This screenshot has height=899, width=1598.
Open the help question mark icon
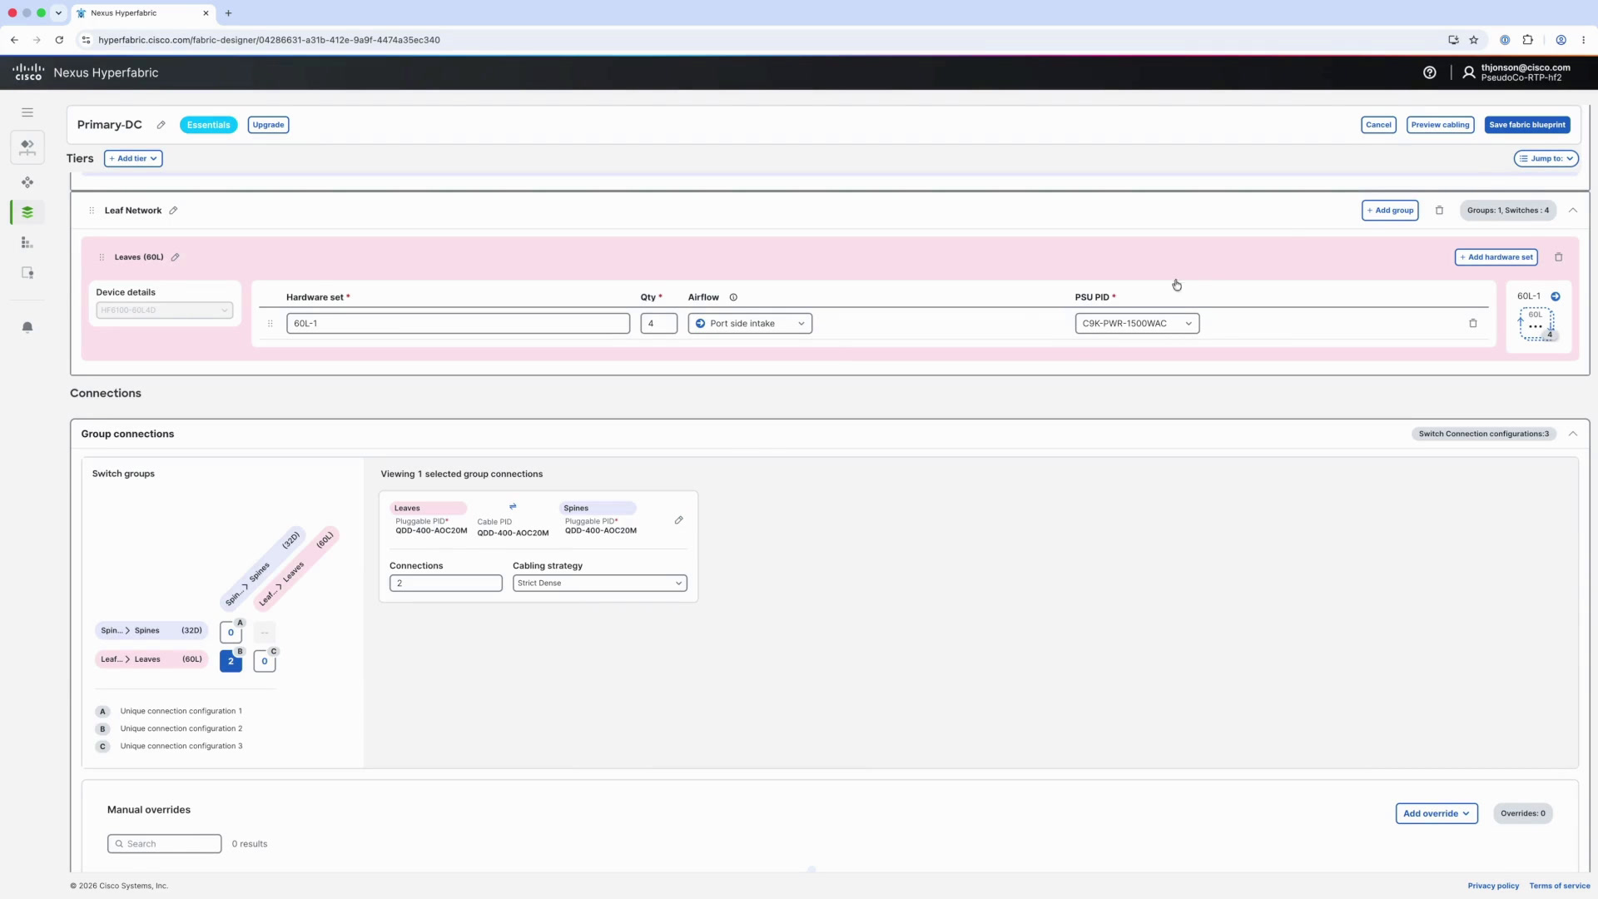1430,72
